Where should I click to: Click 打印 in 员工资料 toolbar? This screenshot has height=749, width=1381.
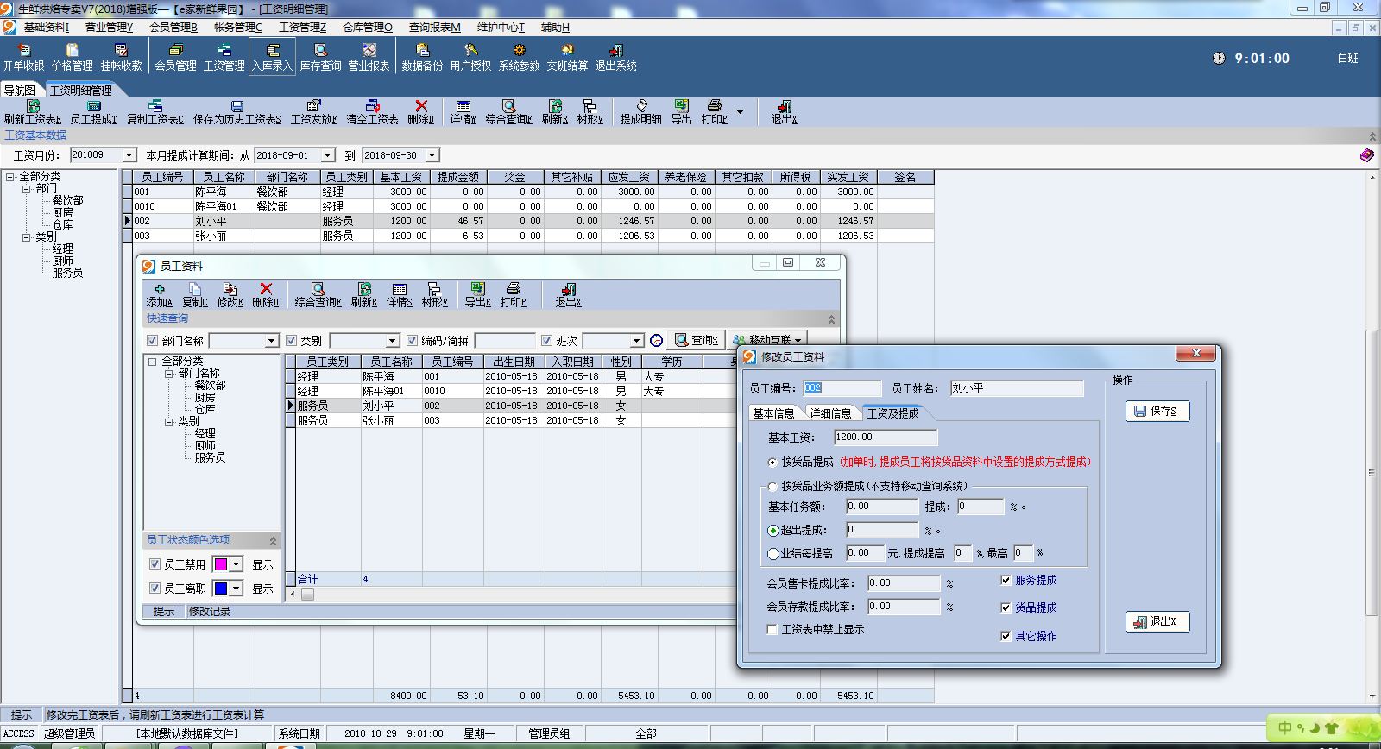coord(513,295)
